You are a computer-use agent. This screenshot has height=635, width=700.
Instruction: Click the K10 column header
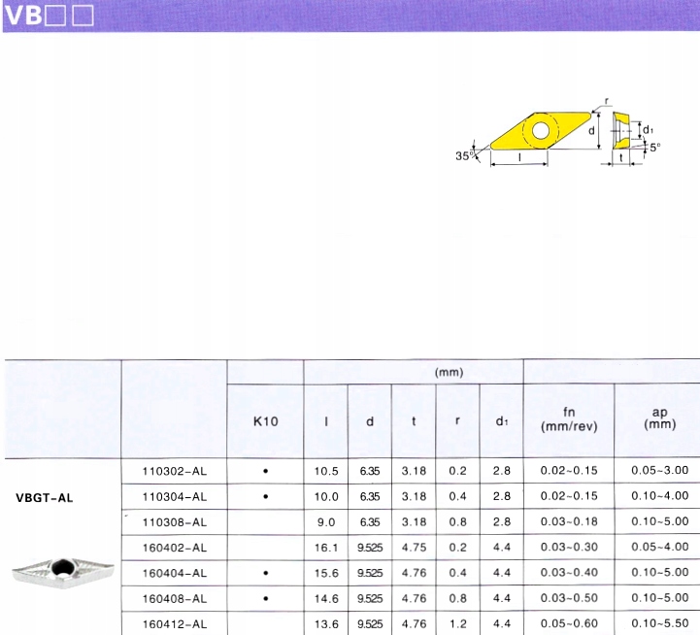tap(265, 421)
